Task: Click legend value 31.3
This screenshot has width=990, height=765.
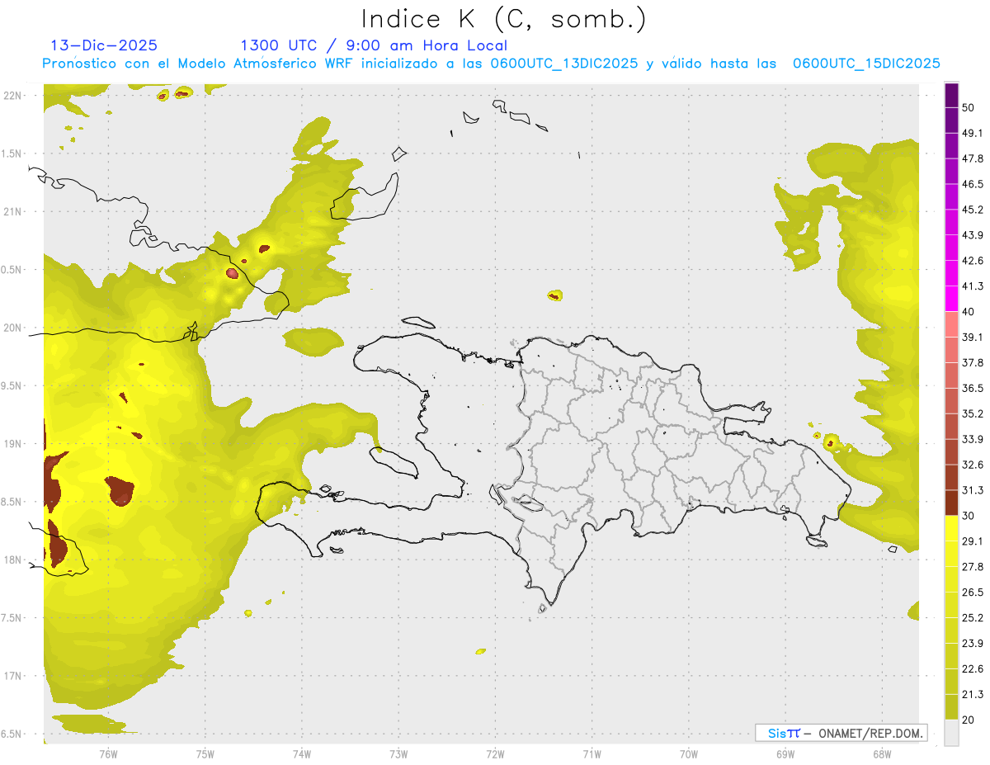Action: (973, 490)
